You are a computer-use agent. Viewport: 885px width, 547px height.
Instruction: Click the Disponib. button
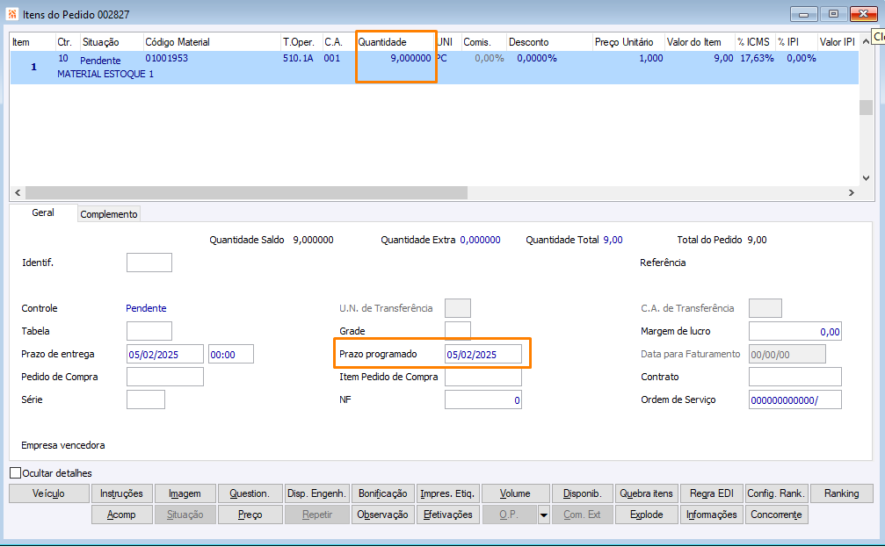click(583, 493)
